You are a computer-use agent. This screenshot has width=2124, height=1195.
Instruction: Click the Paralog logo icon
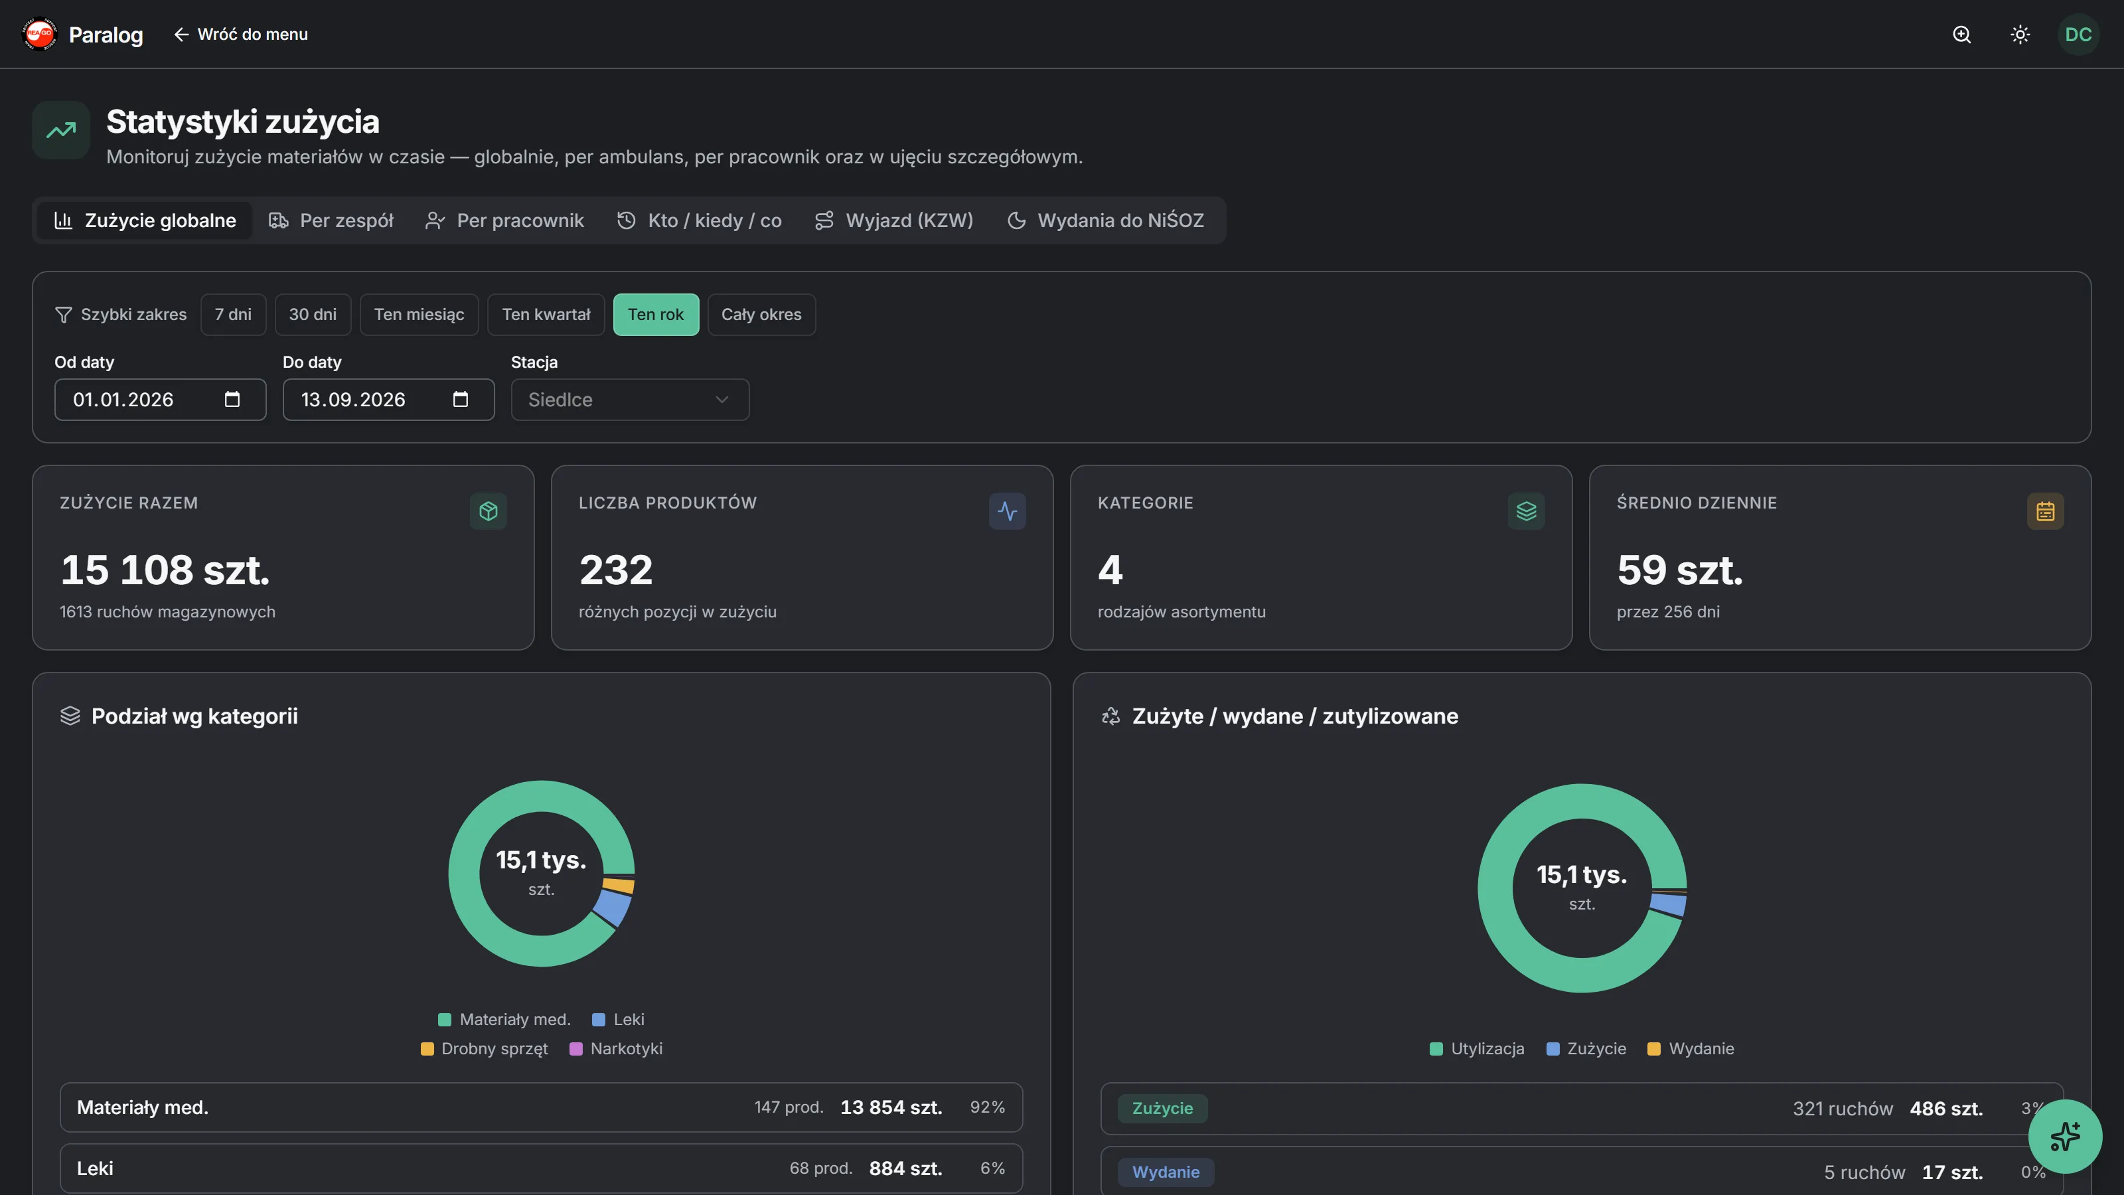click(x=40, y=34)
